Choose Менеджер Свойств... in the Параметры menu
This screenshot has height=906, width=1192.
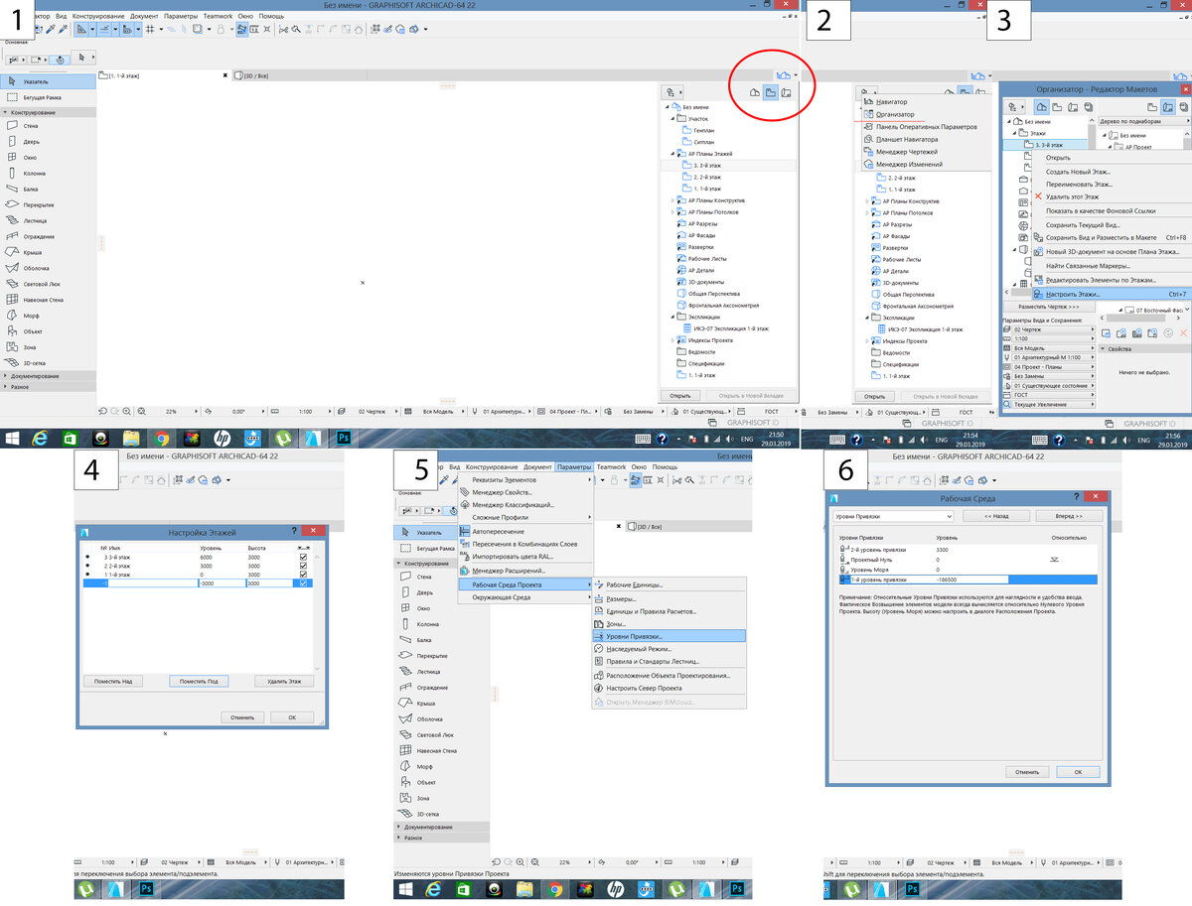click(524, 492)
